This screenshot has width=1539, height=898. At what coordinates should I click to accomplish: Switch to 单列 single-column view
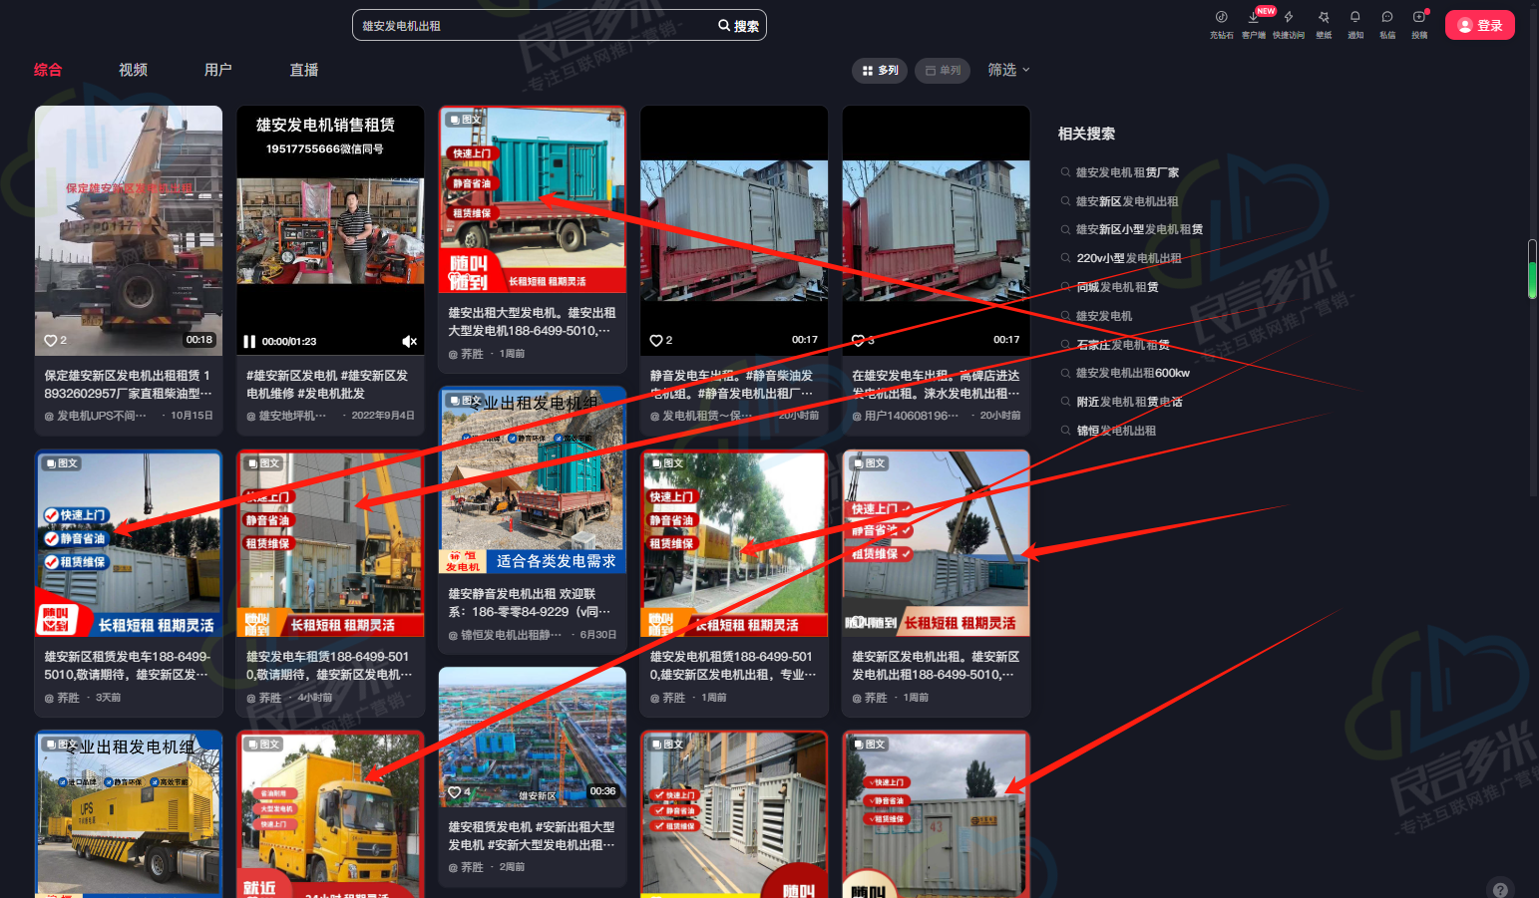943,71
